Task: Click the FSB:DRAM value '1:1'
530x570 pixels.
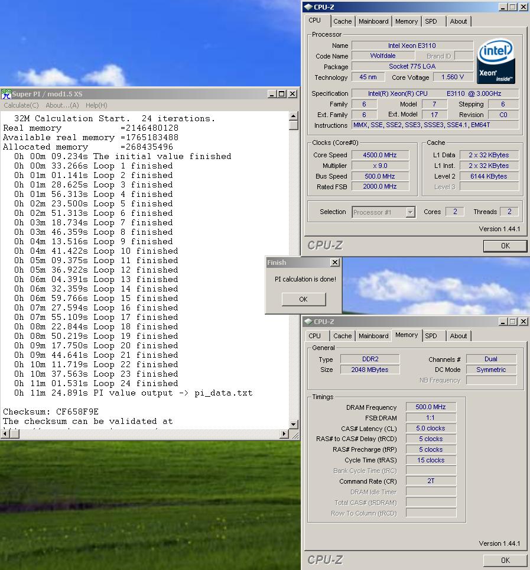Action: point(431,417)
